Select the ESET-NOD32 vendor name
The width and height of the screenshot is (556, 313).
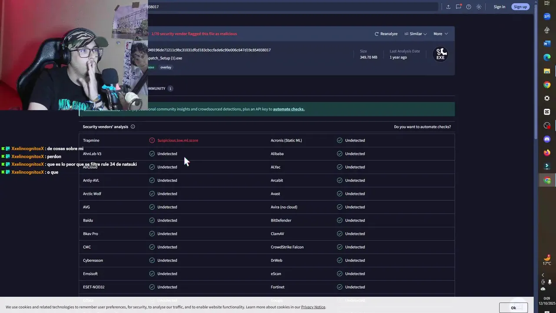[94, 287]
